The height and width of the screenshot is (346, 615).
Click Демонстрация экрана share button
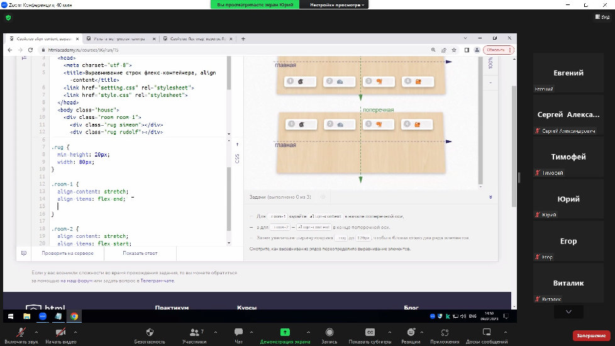point(285,336)
